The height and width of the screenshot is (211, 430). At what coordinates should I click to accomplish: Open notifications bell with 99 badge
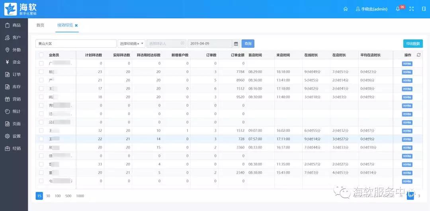(x=398, y=9)
